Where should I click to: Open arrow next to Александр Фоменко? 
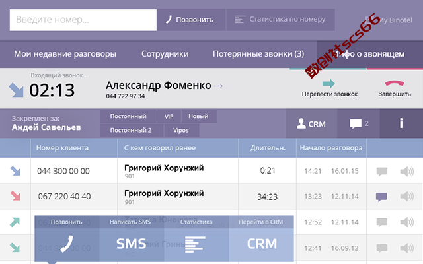[218, 86]
